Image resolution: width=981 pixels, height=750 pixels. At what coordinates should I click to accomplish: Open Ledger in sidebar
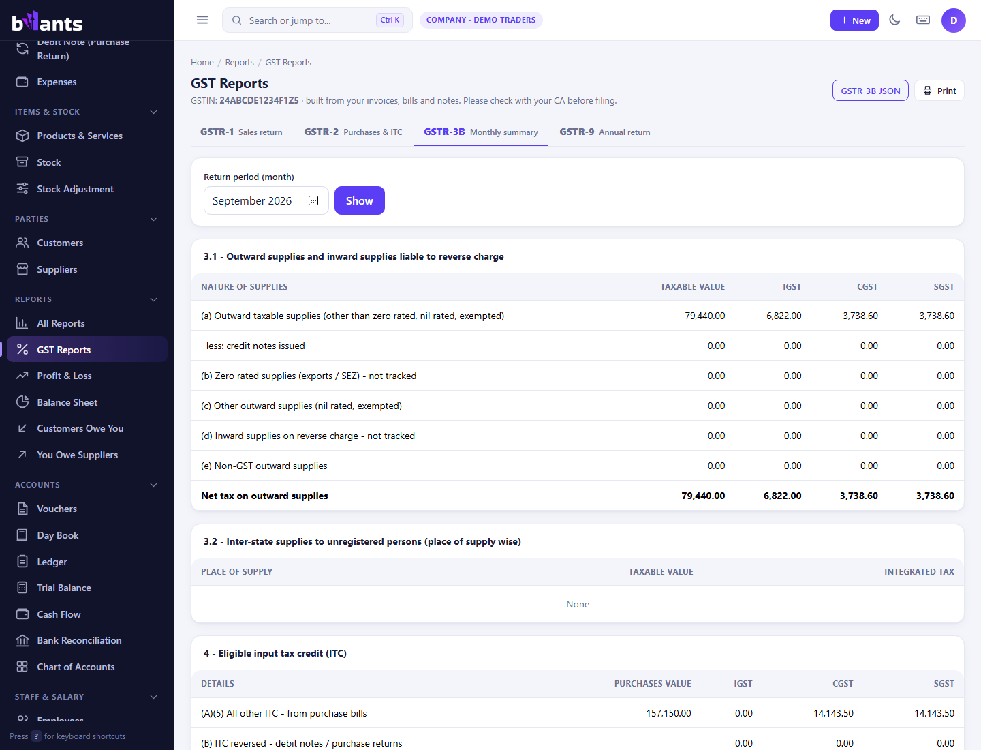click(x=87, y=562)
